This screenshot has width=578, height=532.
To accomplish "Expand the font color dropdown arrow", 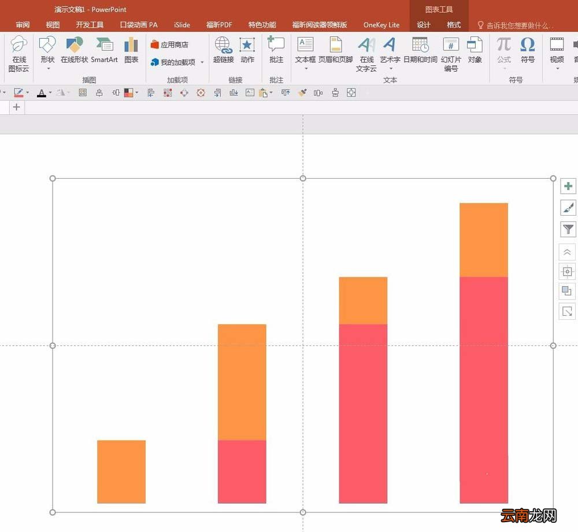I will point(50,93).
